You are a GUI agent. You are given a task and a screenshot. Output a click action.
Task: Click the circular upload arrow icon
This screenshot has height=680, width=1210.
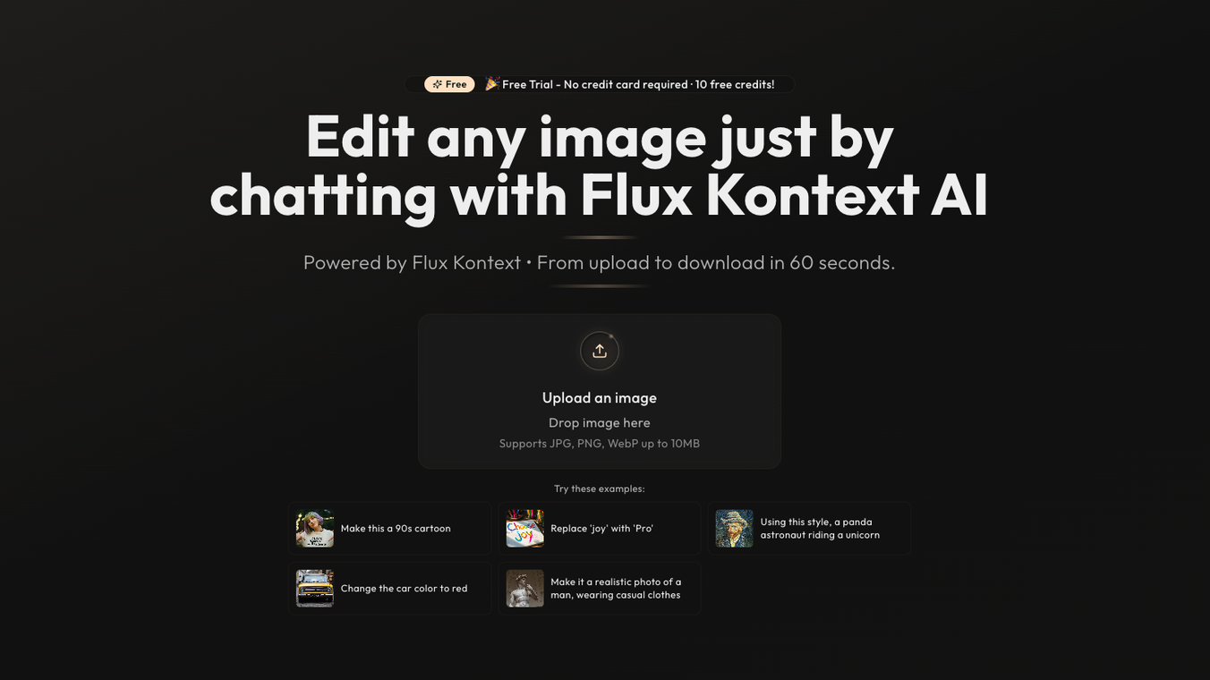point(600,351)
